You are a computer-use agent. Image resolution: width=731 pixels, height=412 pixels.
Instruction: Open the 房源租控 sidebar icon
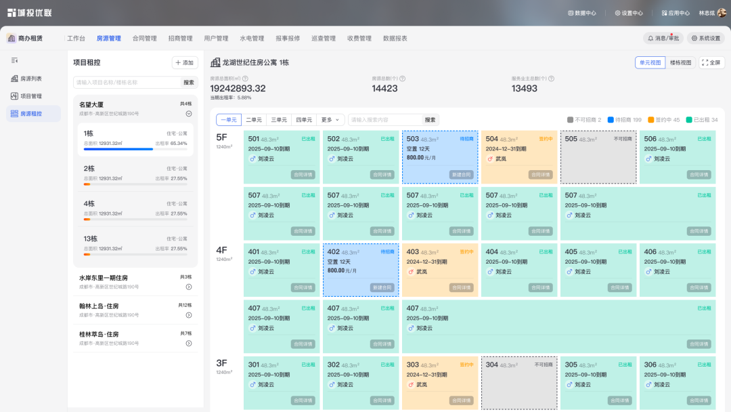pyautogui.click(x=13, y=112)
